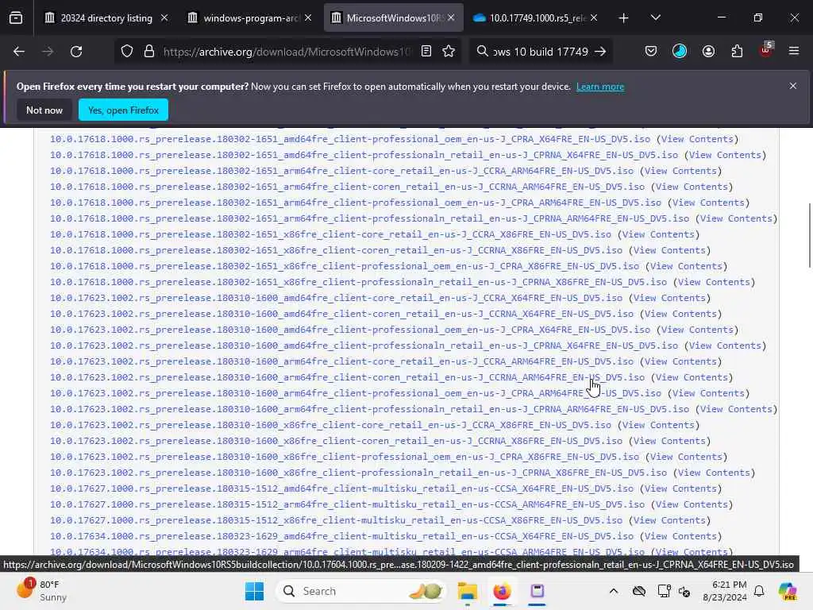The height and width of the screenshot is (610, 813).
Task: Open the purple app in taskbar
Action: pos(538,591)
